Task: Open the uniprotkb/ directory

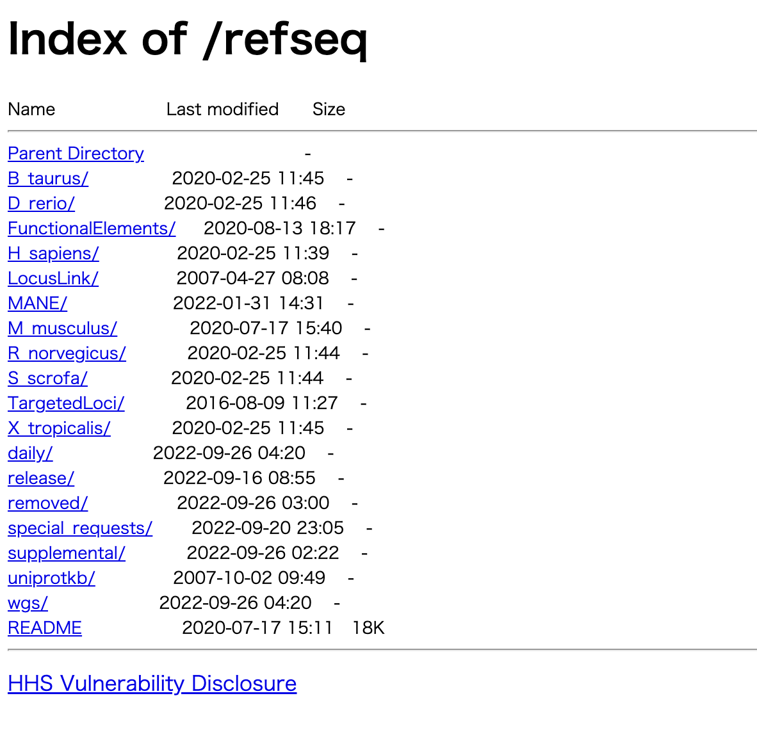Action: coord(52,578)
